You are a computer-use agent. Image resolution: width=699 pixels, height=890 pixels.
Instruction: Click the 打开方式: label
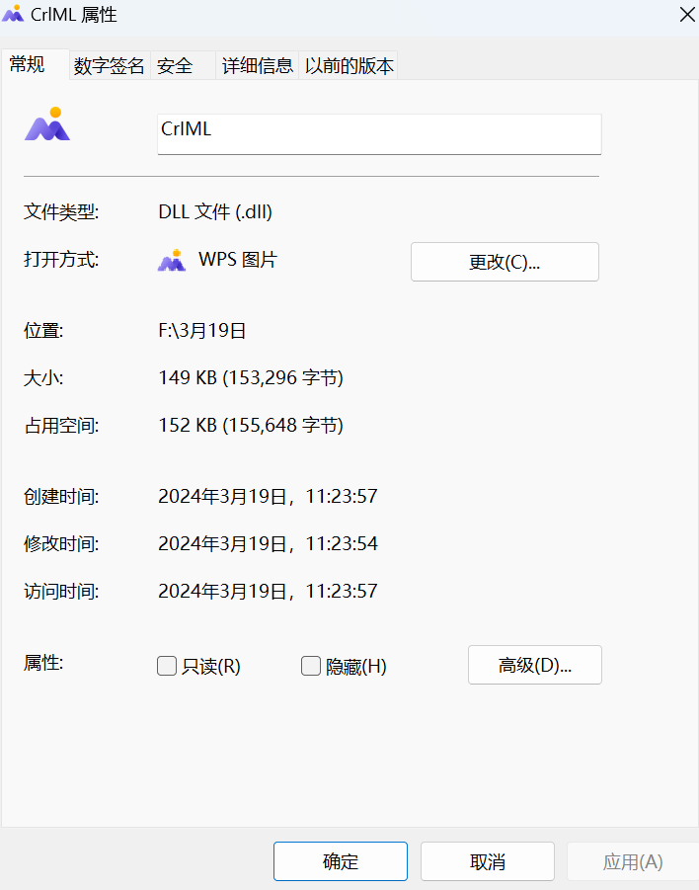point(61,260)
